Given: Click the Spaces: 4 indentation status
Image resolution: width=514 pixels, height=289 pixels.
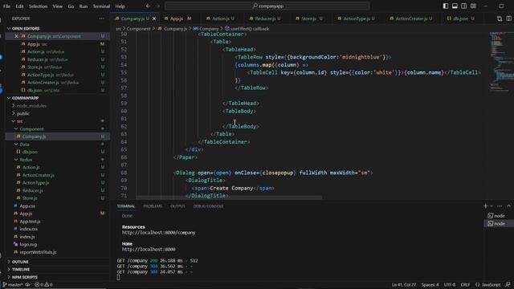Looking at the screenshot, I should tap(430, 285).
